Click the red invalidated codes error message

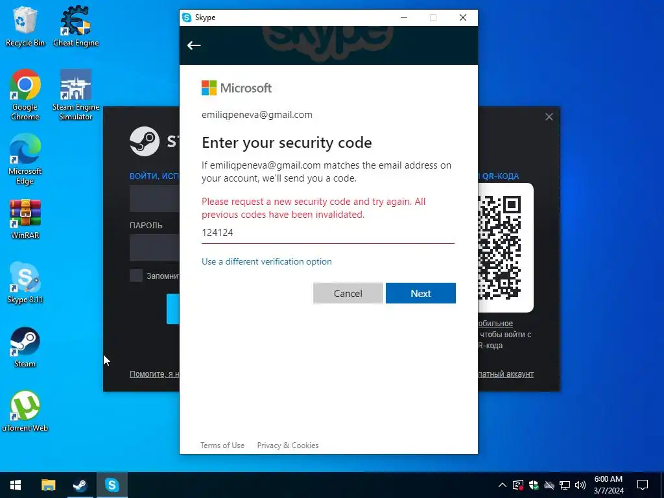coord(313,208)
